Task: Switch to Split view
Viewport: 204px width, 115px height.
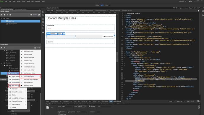Action: tap(102, 5)
